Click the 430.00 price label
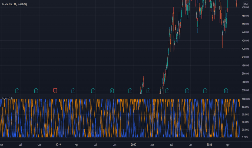The width and height of the screenshot is (252, 148). (245, 41)
